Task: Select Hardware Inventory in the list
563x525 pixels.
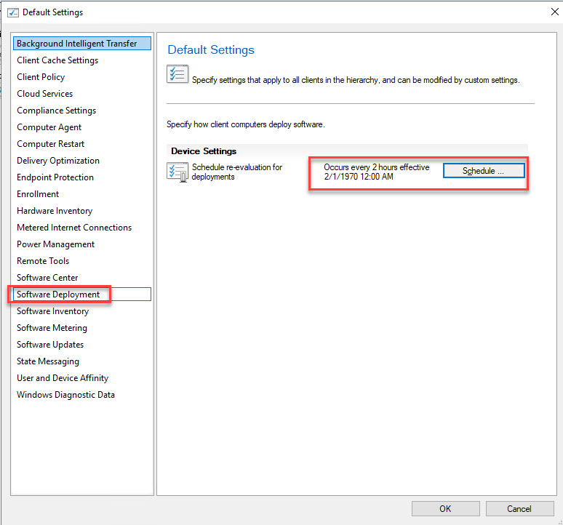Action: pyautogui.click(x=55, y=211)
